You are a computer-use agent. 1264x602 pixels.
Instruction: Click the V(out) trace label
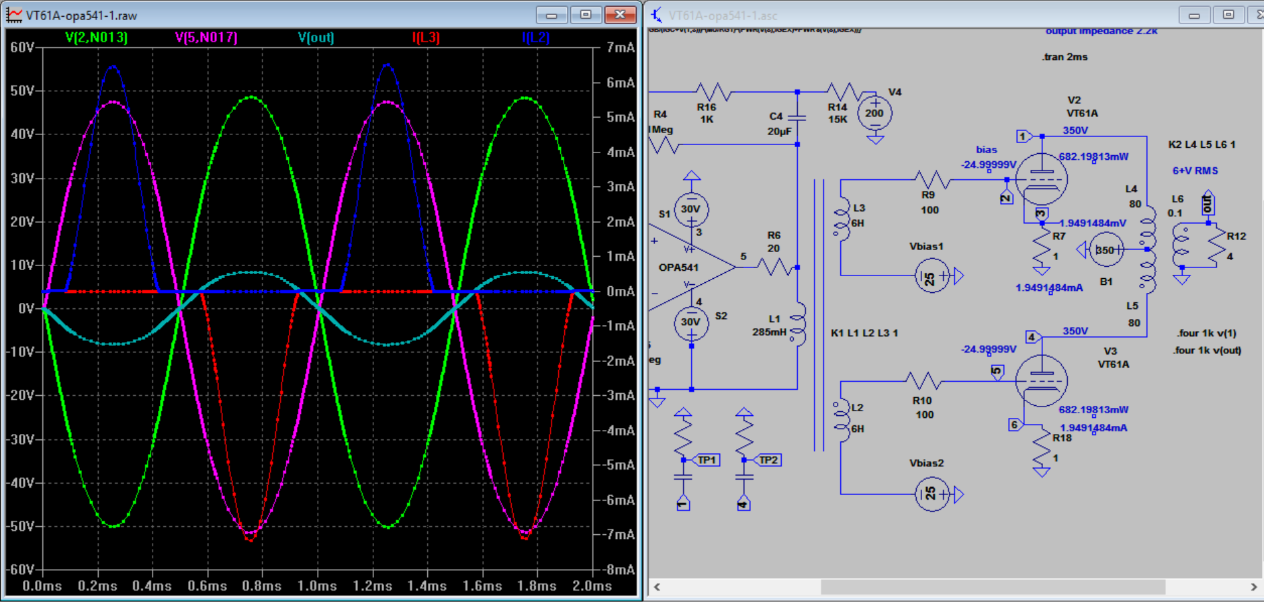coord(316,38)
